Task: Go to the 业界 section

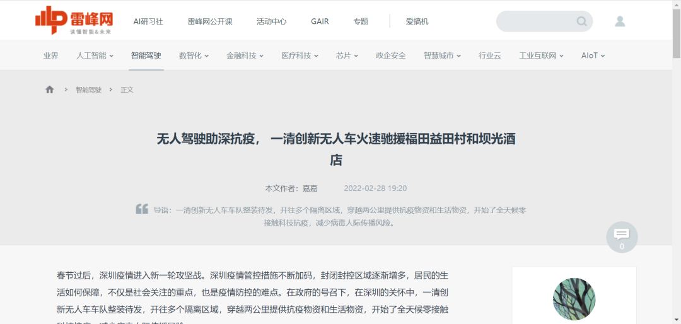Action: click(x=51, y=55)
